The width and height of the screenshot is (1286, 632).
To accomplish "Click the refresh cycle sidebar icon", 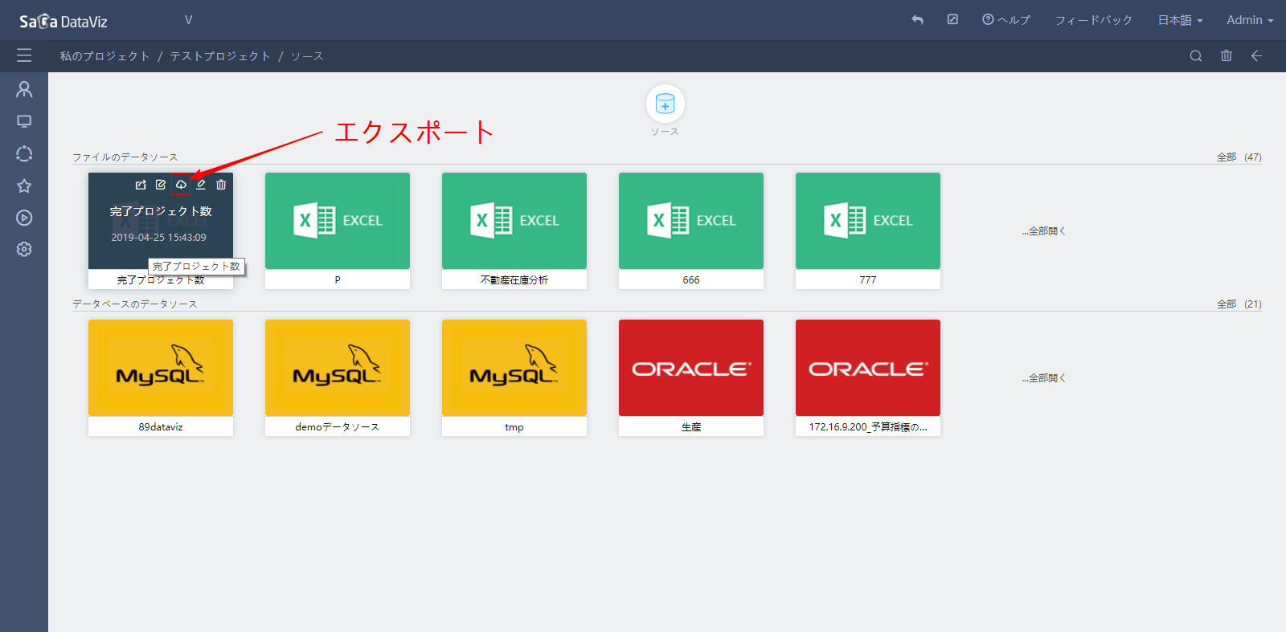I will click(x=24, y=153).
